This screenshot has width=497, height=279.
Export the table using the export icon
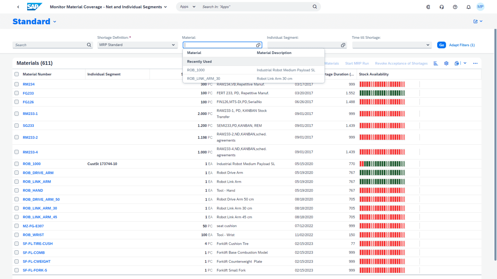pyautogui.click(x=457, y=63)
